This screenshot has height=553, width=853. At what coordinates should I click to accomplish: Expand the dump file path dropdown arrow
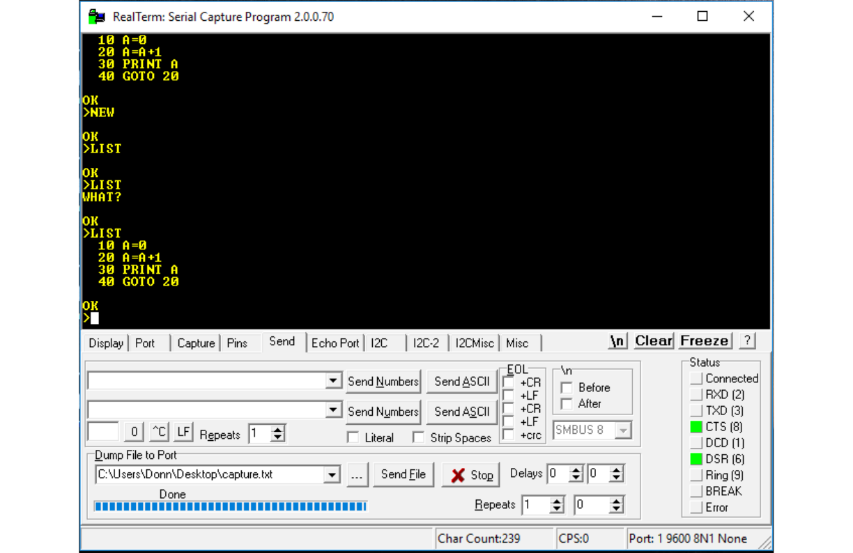tap(332, 475)
